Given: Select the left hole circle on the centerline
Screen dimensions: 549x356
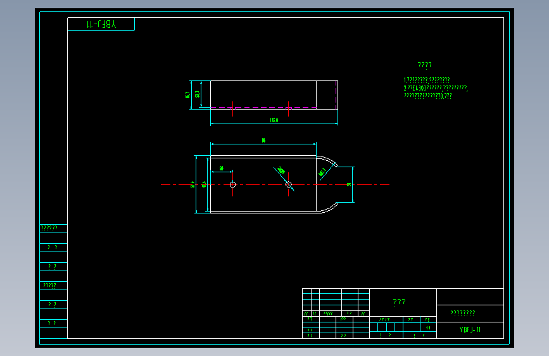Looking at the screenshot, I should pos(232,185).
